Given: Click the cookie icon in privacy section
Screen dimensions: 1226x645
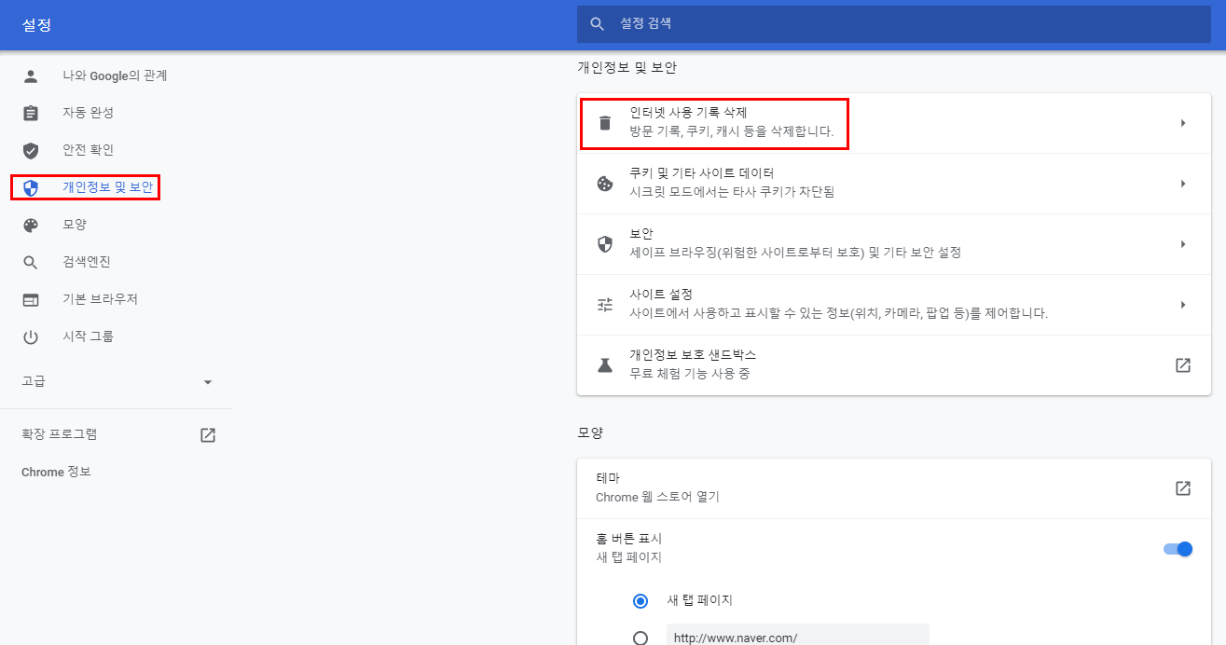Looking at the screenshot, I should click(x=605, y=184).
